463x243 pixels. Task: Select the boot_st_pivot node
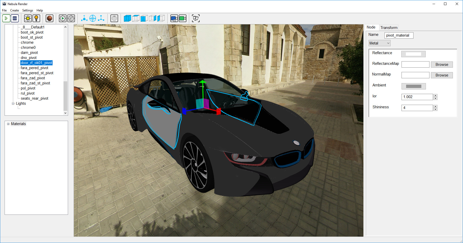32,37
